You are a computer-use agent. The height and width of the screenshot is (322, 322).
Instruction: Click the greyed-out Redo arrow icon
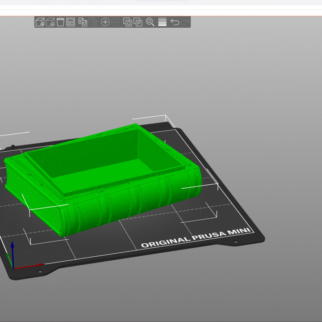click(x=185, y=22)
